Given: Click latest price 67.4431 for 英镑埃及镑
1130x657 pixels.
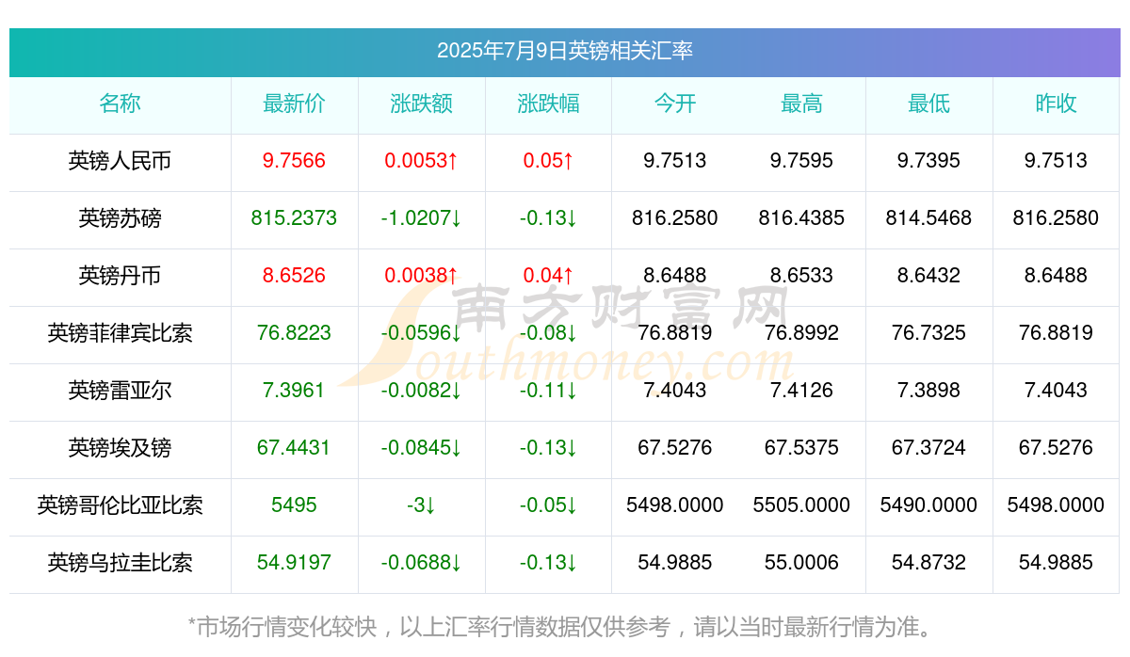Looking at the screenshot, I should tap(294, 448).
